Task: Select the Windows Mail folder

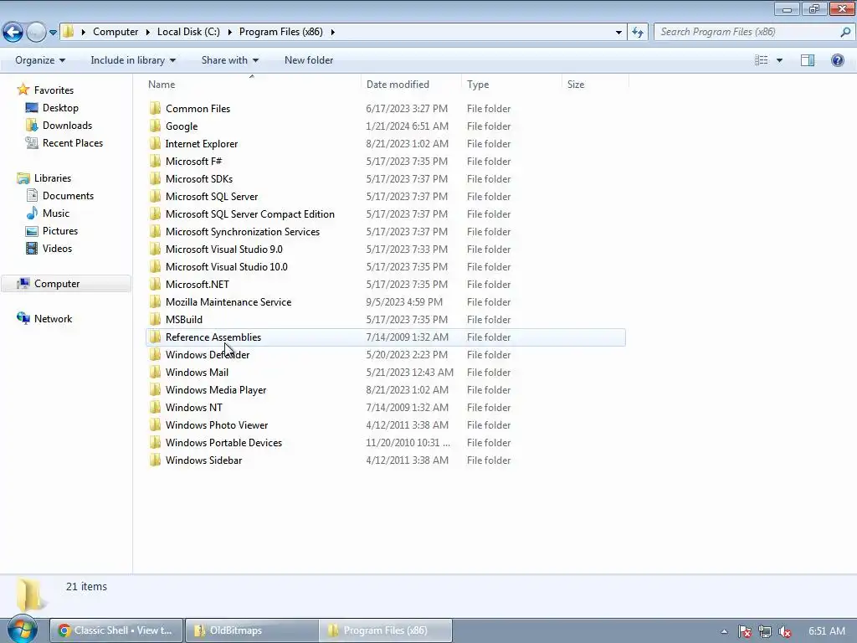Action: coord(197,373)
